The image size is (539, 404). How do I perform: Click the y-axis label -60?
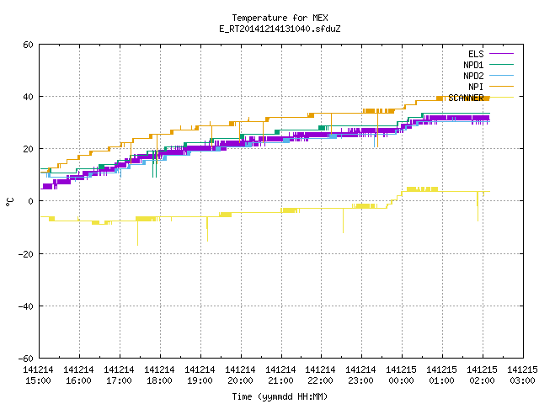point(26,359)
